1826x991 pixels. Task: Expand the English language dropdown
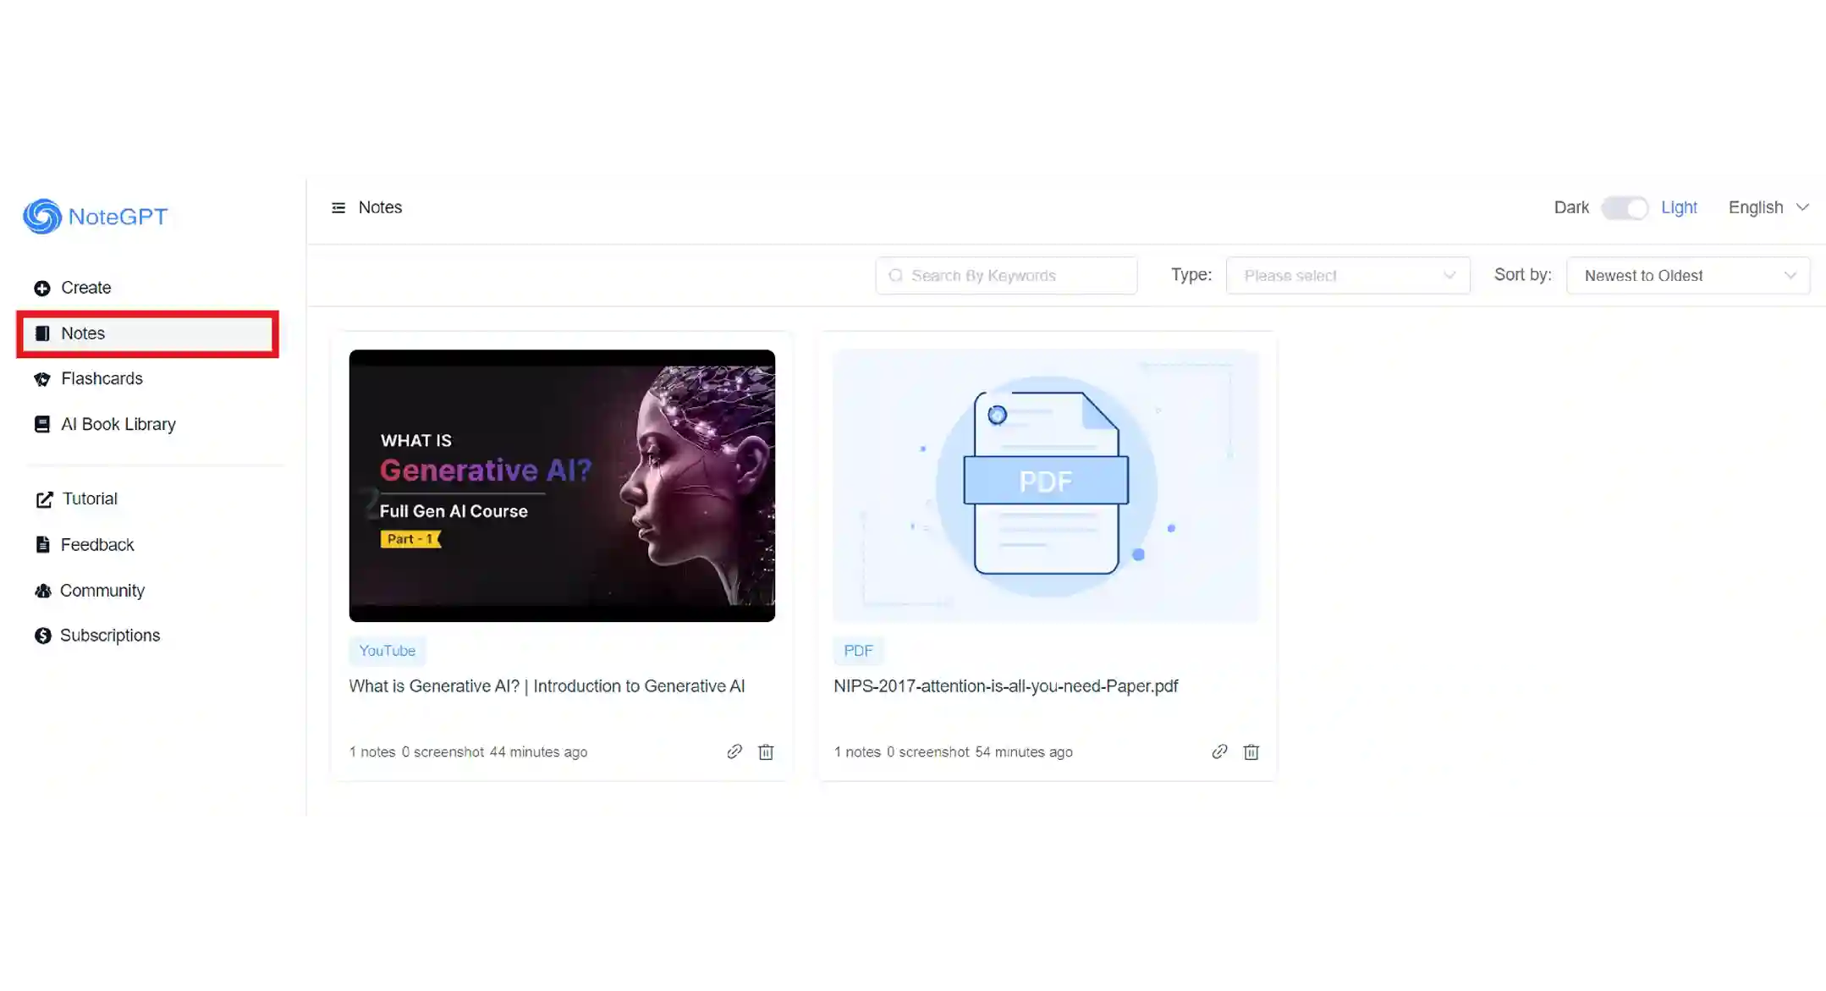click(x=1768, y=207)
